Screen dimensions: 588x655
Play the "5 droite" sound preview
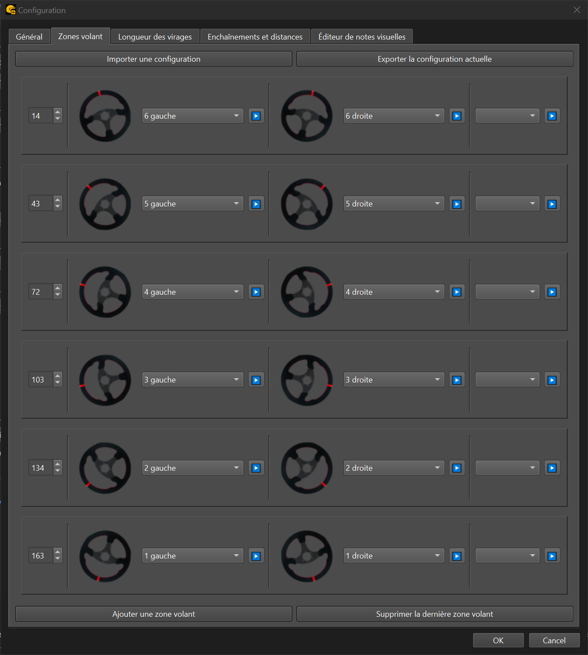click(x=457, y=204)
